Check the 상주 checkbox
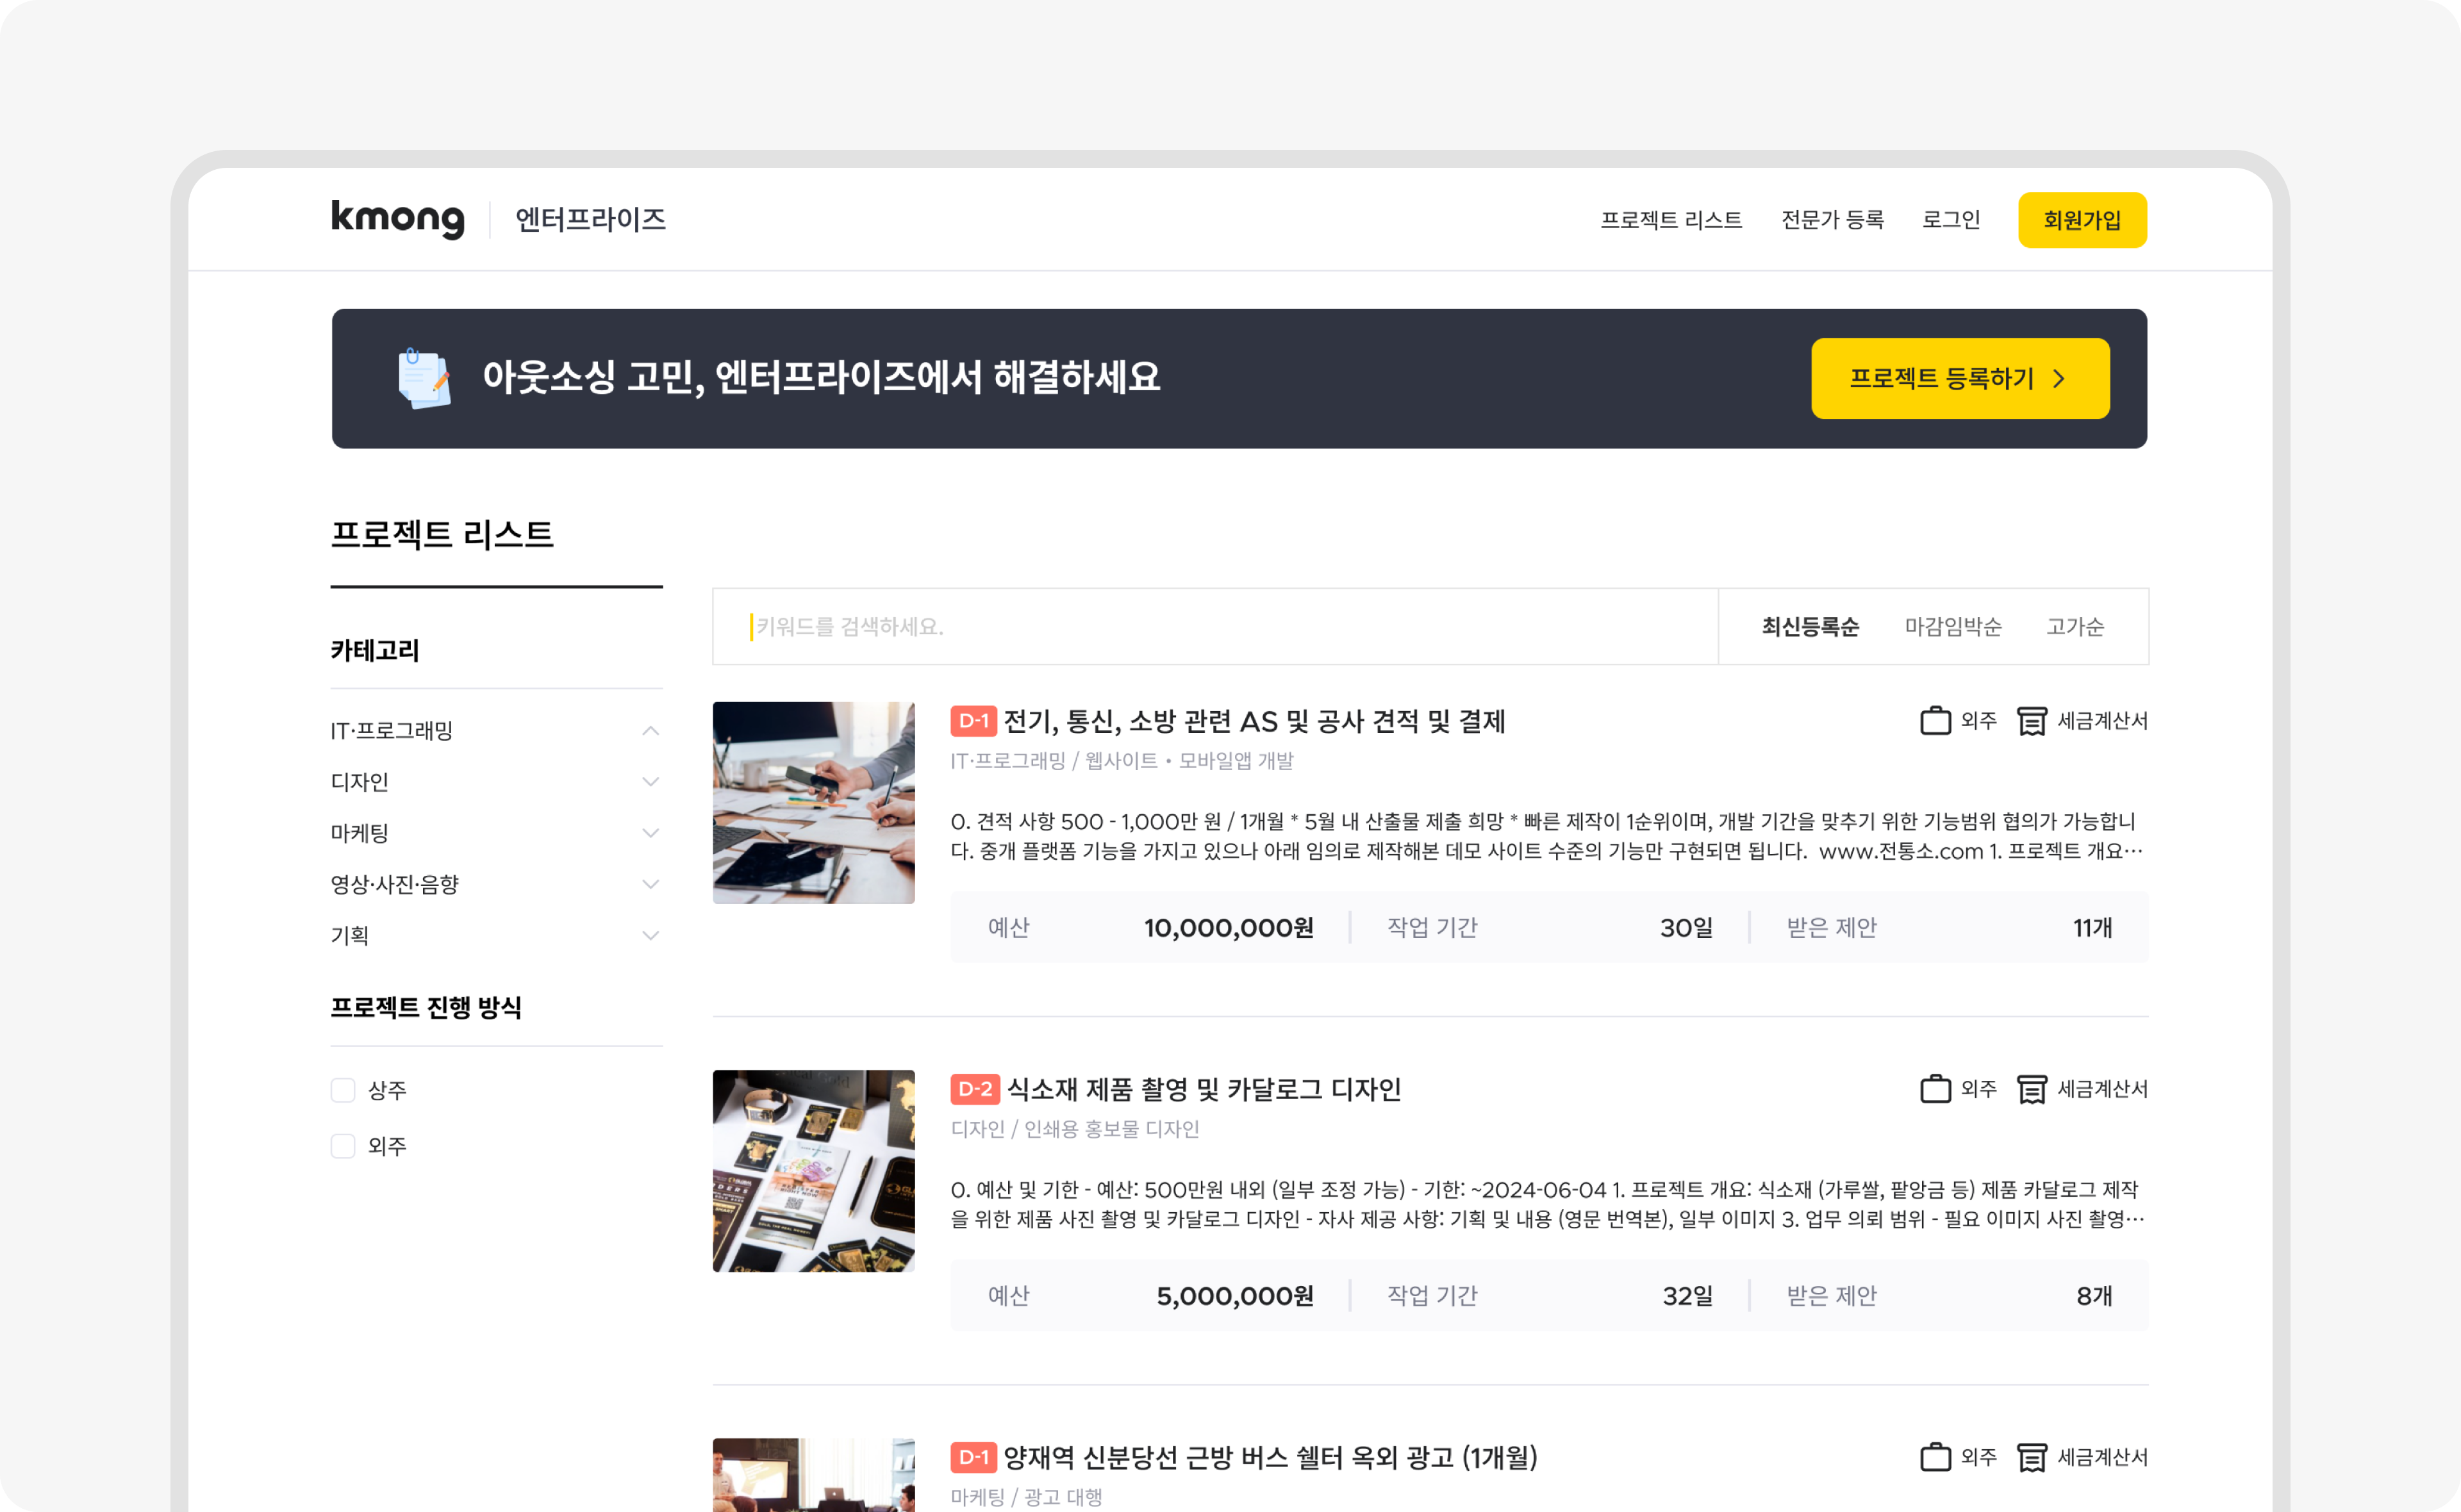 pos(343,1090)
